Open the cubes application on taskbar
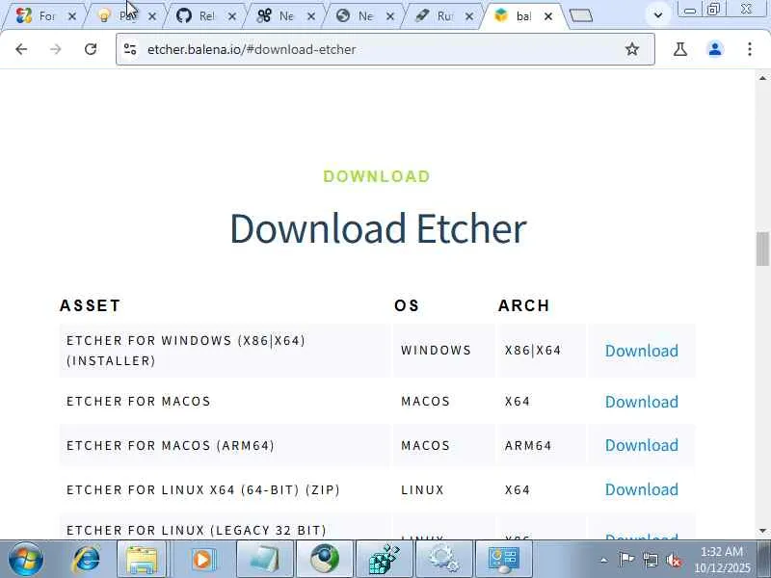 [384, 560]
